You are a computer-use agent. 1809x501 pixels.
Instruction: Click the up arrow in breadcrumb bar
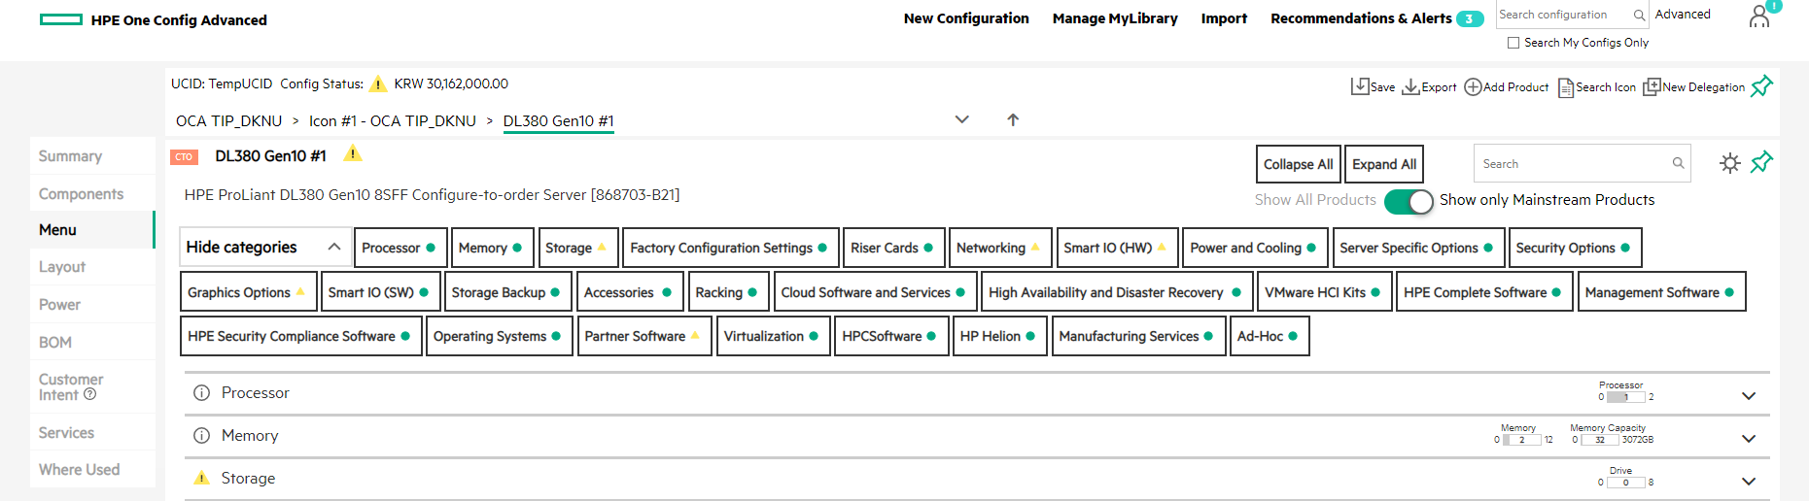[x=1013, y=119]
